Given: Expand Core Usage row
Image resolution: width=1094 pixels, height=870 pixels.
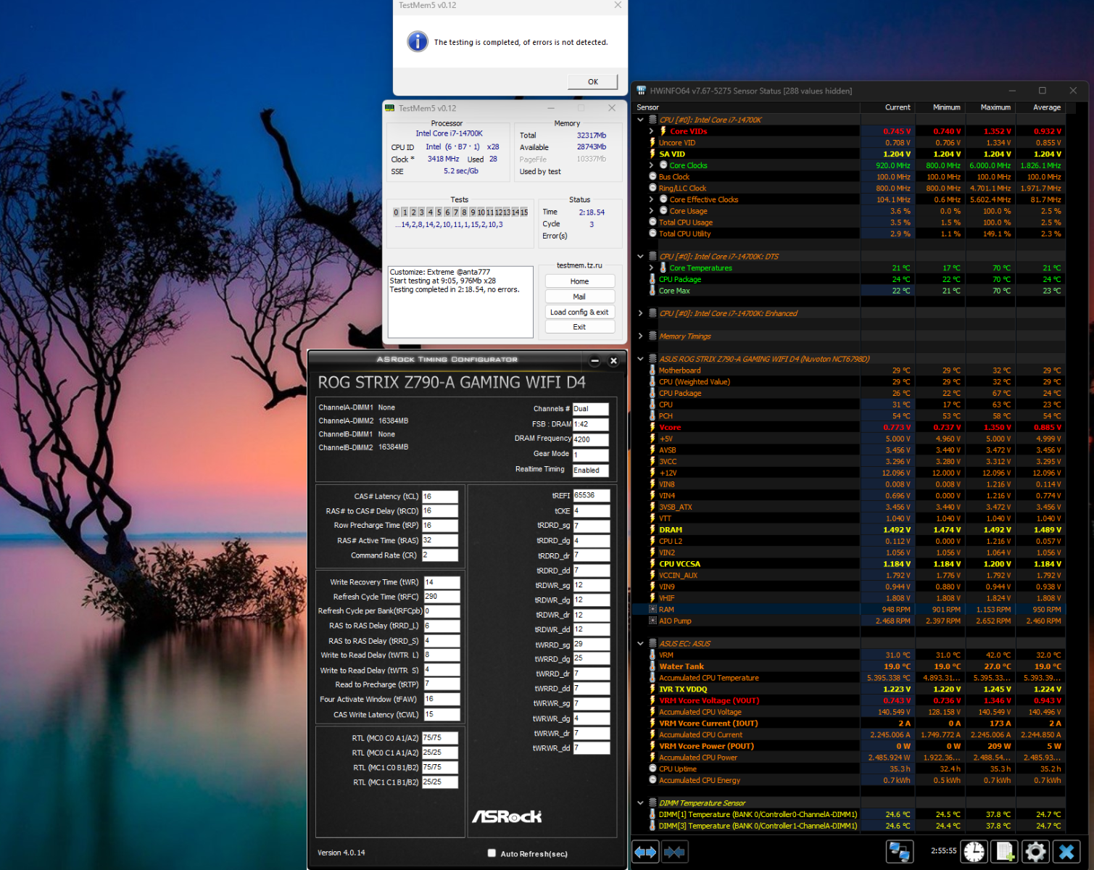Looking at the screenshot, I should [x=651, y=211].
